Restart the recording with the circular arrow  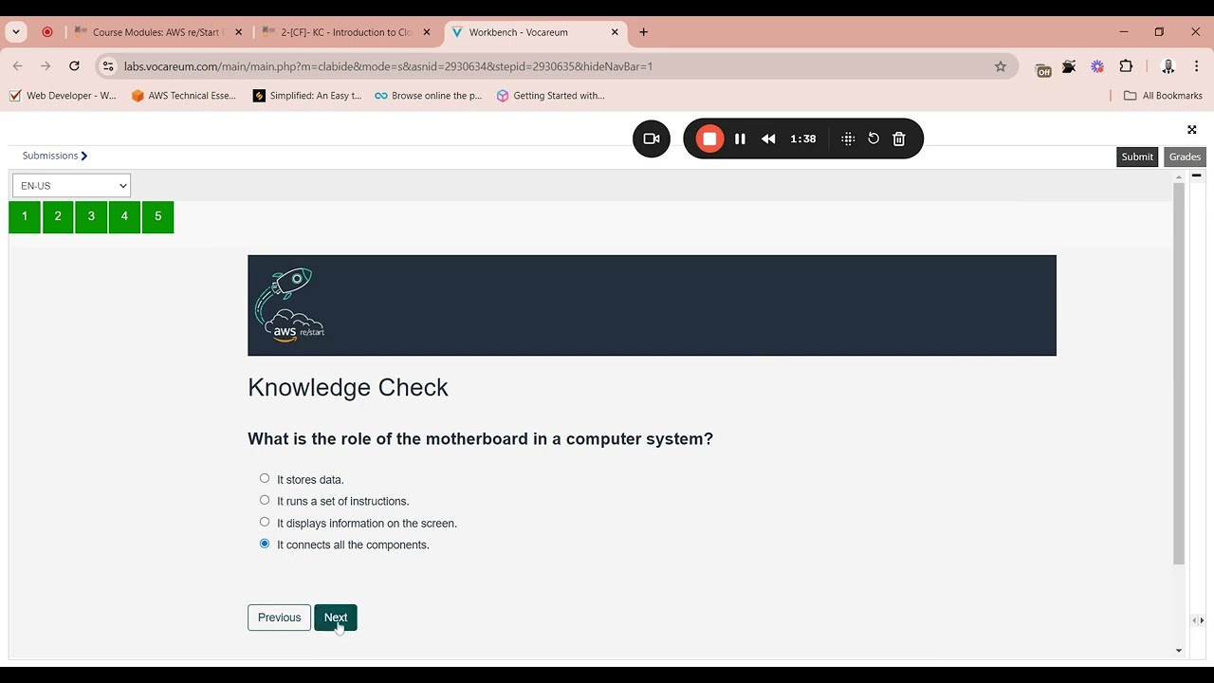(x=874, y=138)
